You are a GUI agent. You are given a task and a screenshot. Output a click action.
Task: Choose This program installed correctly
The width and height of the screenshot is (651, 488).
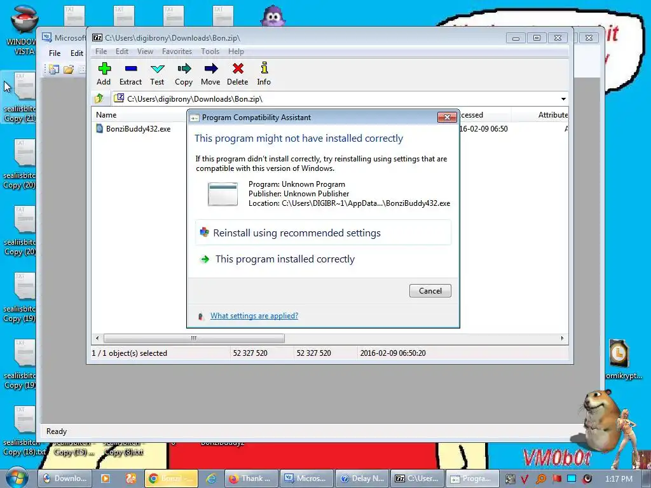323,259
